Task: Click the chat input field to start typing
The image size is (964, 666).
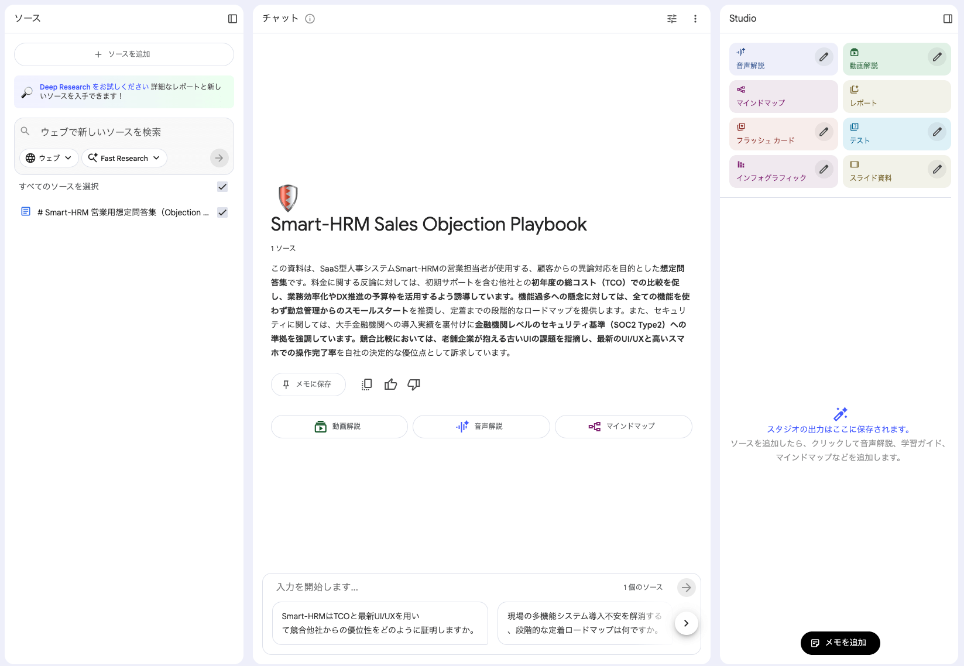Action: (410, 587)
